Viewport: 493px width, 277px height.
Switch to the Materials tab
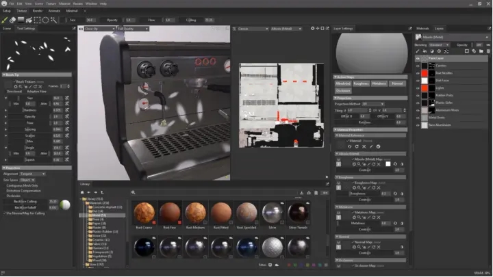422,29
